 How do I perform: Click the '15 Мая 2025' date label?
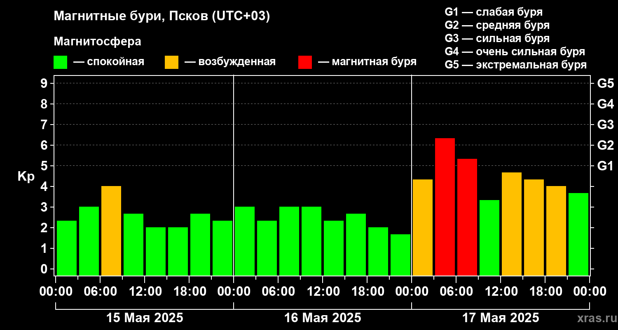coord(145,318)
